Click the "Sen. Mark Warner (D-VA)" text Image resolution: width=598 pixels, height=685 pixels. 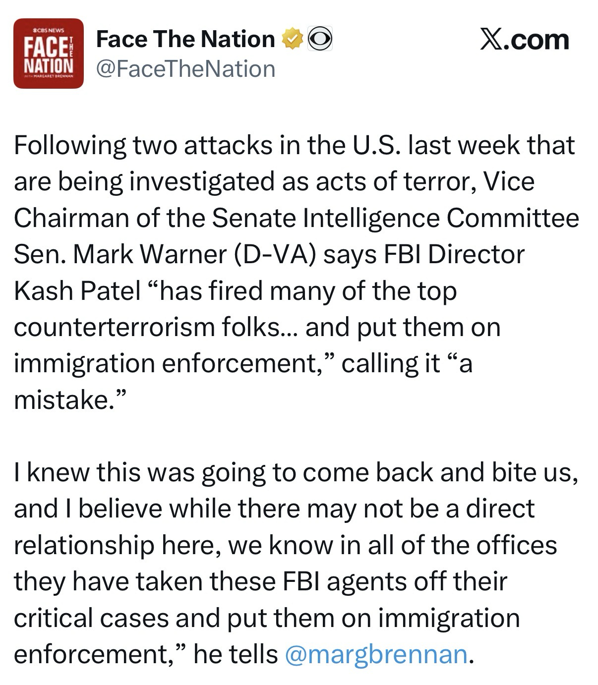tap(164, 254)
